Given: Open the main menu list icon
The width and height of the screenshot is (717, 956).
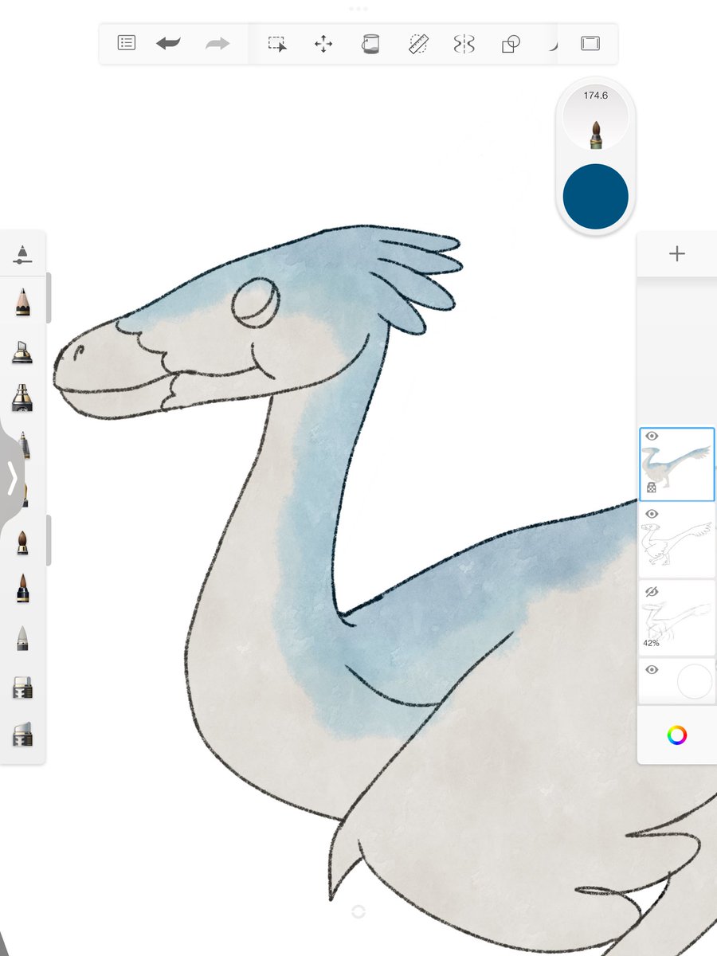Looking at the screenshot, I should point(127,43).
